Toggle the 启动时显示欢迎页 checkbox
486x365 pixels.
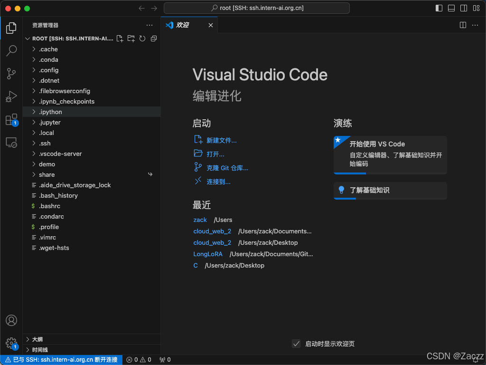(x=296, y=344)
